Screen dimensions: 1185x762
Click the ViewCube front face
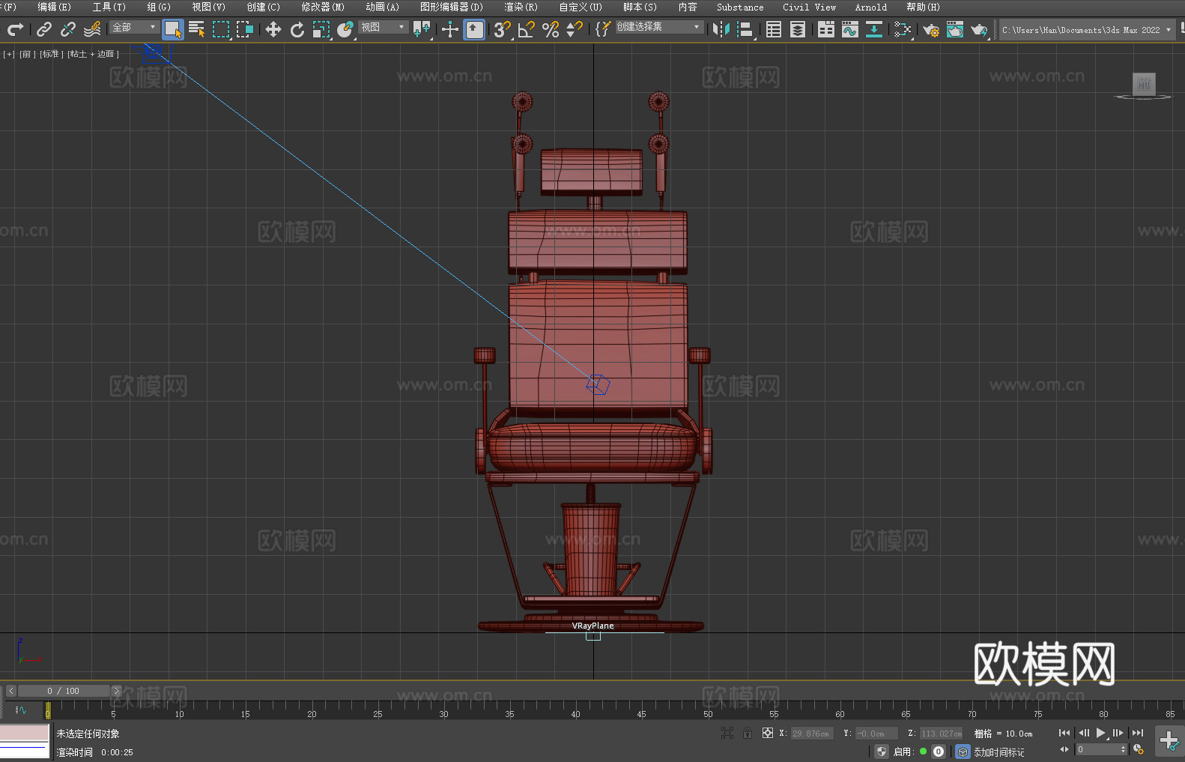pyautogui.click(x=1144, y=83)
